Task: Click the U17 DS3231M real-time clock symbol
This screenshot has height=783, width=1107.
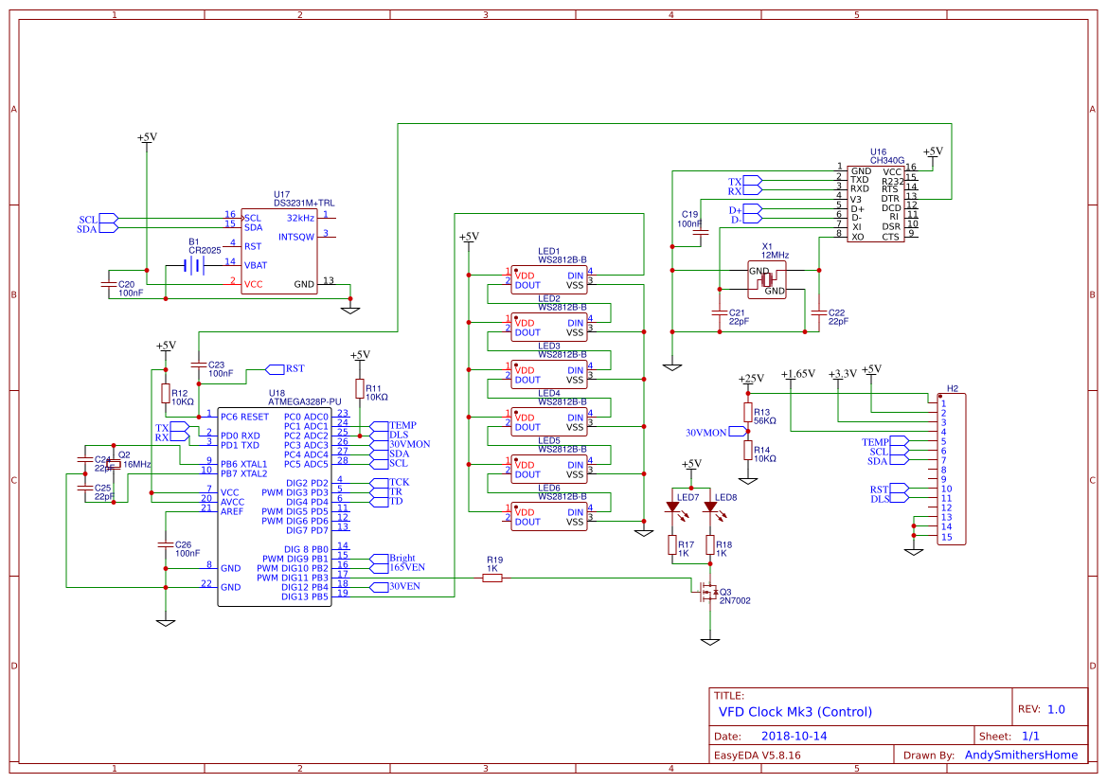Action: coord(279,251)
